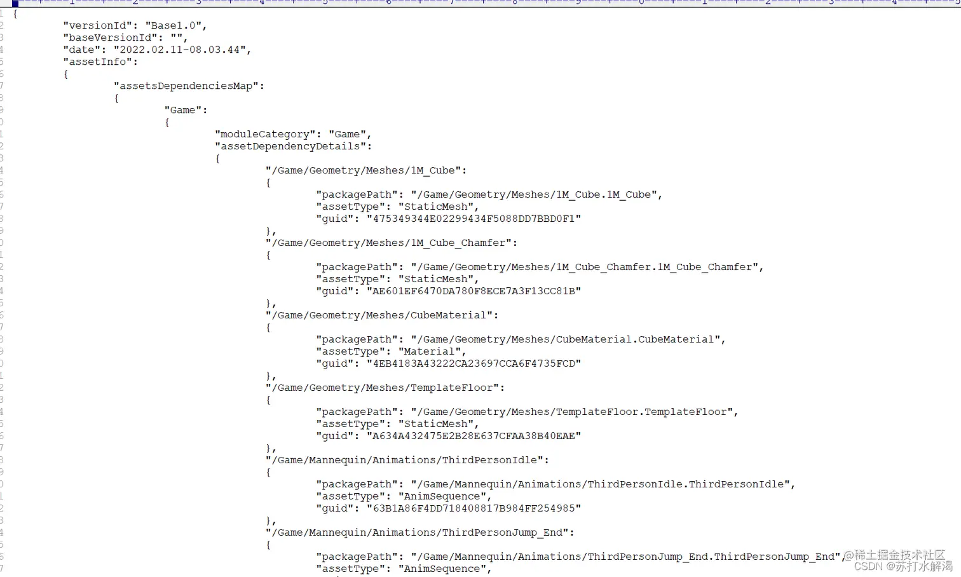Click the "assetsDependenciesMap" key line
The width and height of the screenshot is (961, 577).
pos(189,86)
